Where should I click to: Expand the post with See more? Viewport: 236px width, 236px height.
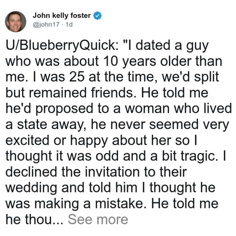click(x=98, y=219)
